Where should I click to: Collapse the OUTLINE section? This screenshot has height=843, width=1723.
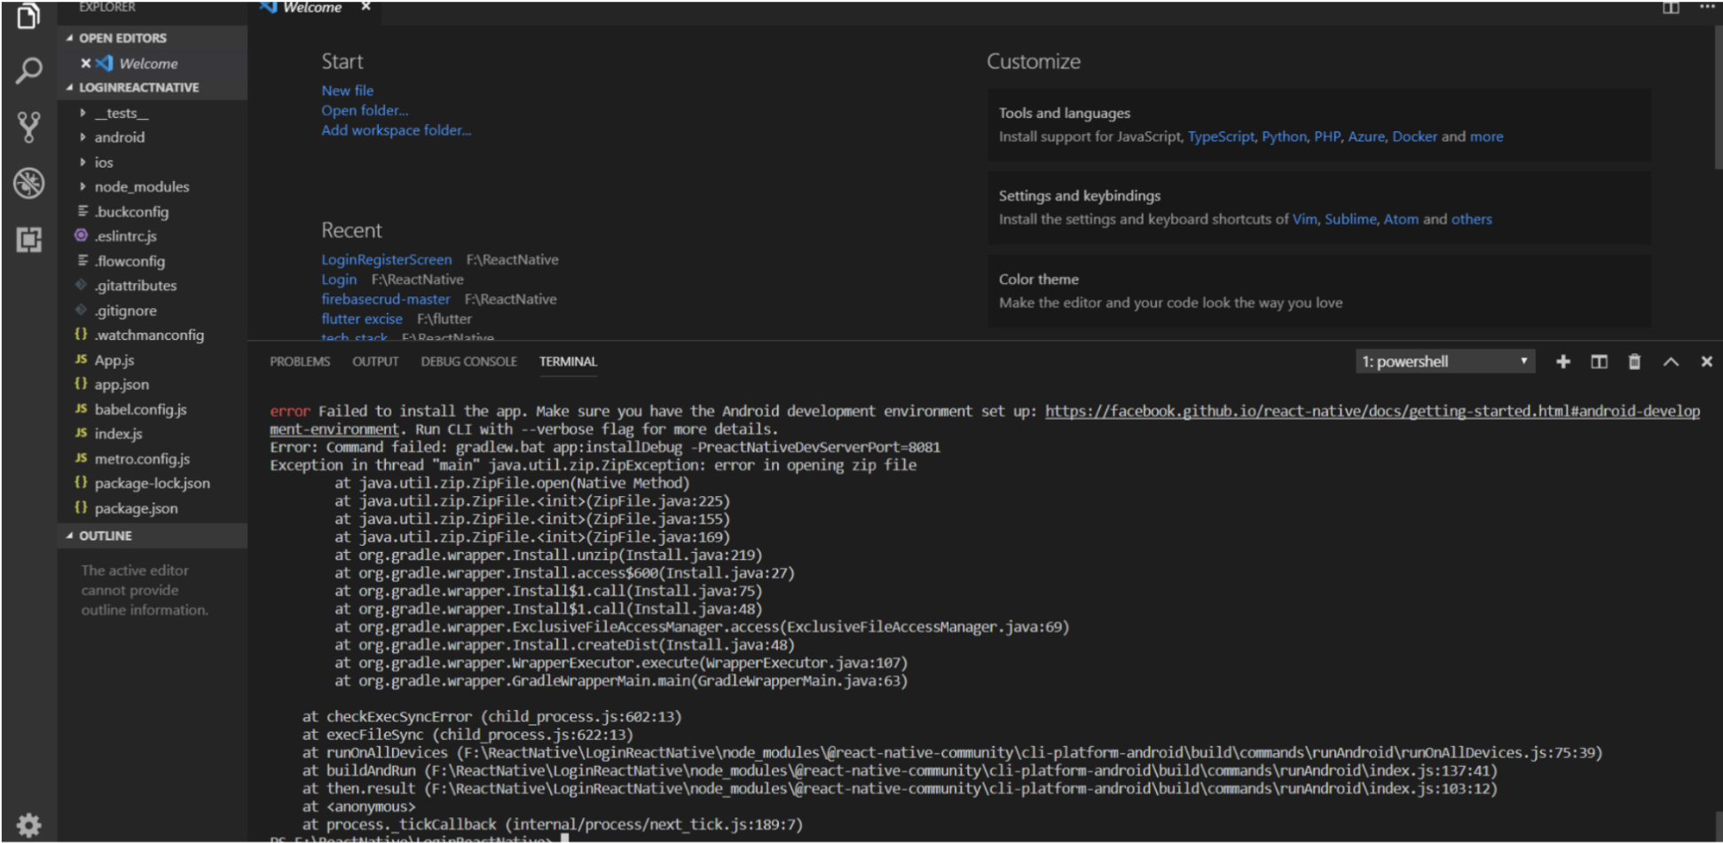pos(105,536)
